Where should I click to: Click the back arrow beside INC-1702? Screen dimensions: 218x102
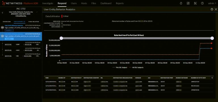2,13
